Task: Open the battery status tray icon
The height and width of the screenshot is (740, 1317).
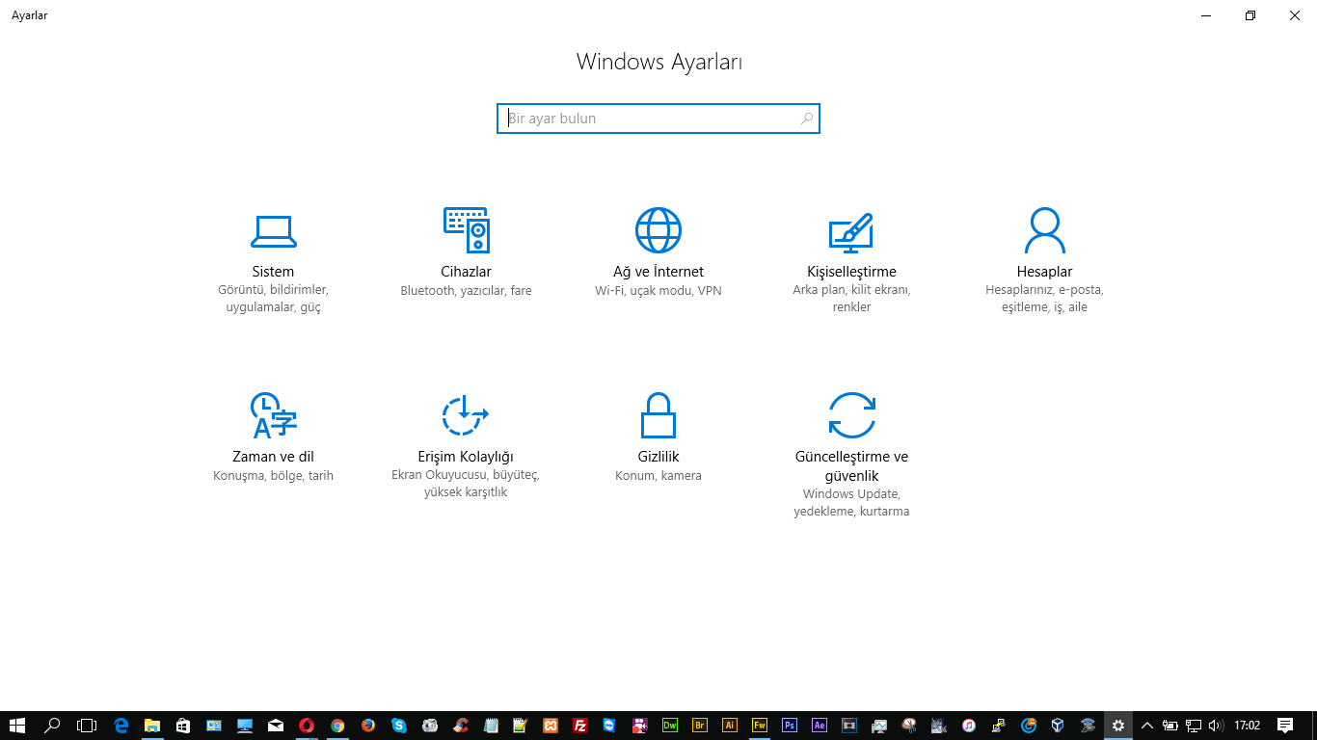Action: click(1170, 726)
